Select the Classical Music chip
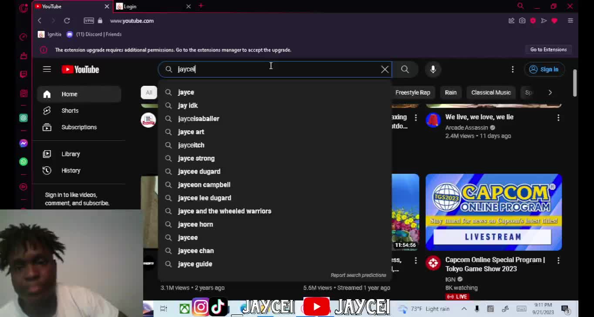594x317 pixels. (x=491, y=92)
